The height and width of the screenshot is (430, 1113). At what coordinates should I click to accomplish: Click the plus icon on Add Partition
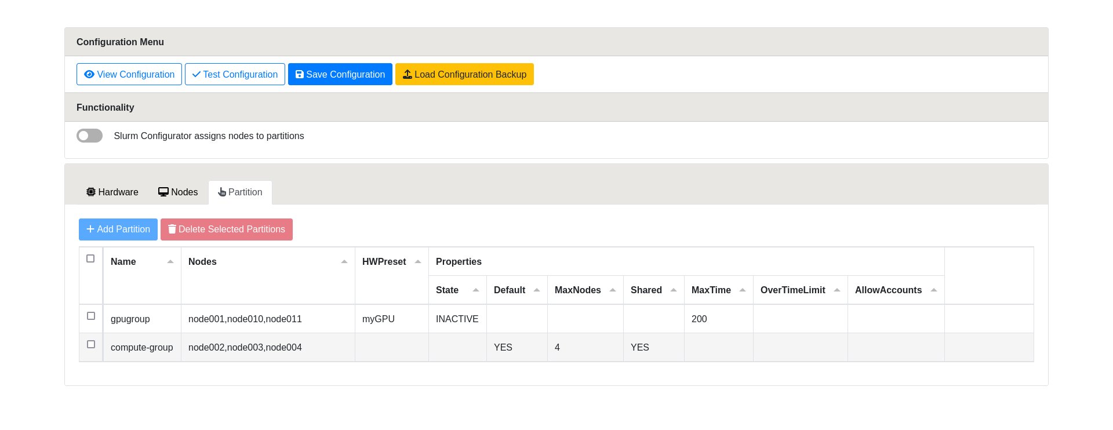tap(90, 229)
